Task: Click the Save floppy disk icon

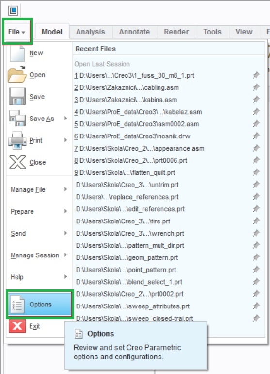Action: coord(17,96)
